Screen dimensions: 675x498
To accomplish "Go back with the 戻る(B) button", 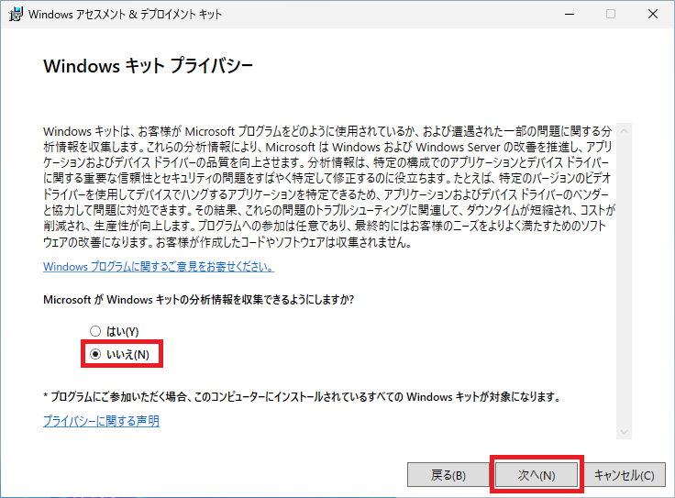I will click(x=448, y=475).
